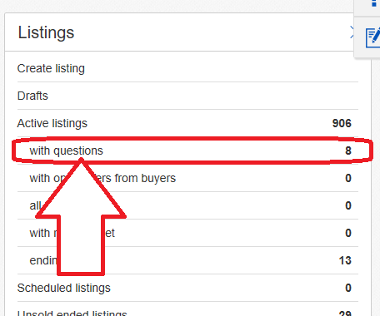
Task: Click the 0 count for buyer offers
Action: point(348,178)
